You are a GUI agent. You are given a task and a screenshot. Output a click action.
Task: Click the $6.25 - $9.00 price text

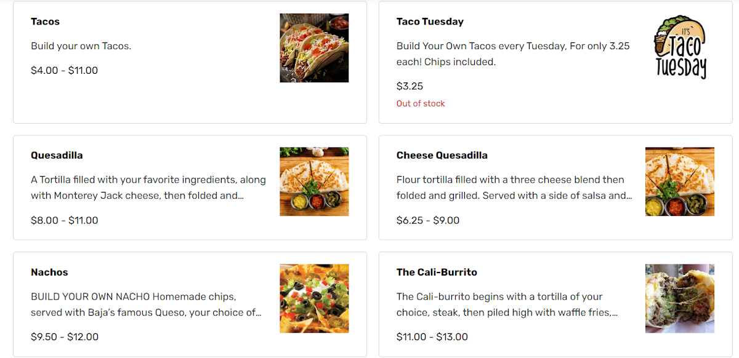point(428,220)
